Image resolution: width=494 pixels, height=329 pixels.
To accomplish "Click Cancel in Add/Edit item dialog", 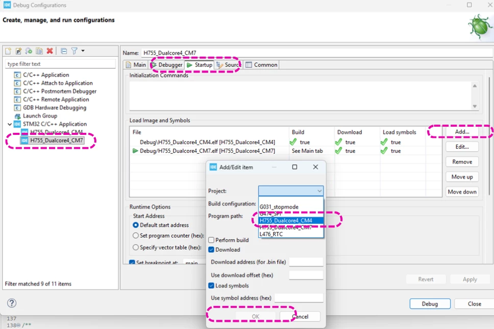I will pyautogui.click(x=300, y=316).
